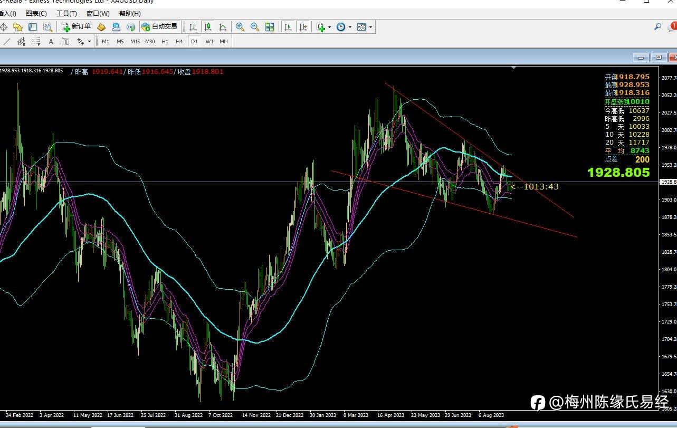The height and width of the screenshot is (428, 677).
Task: Switch to W1 timeframe
Action: coord(209,41)
